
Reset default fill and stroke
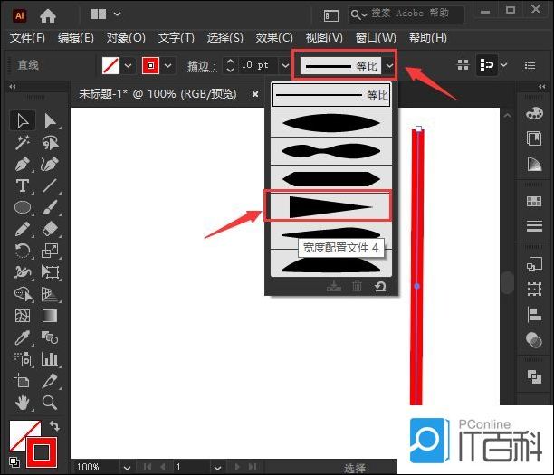[x=14, y=462]
